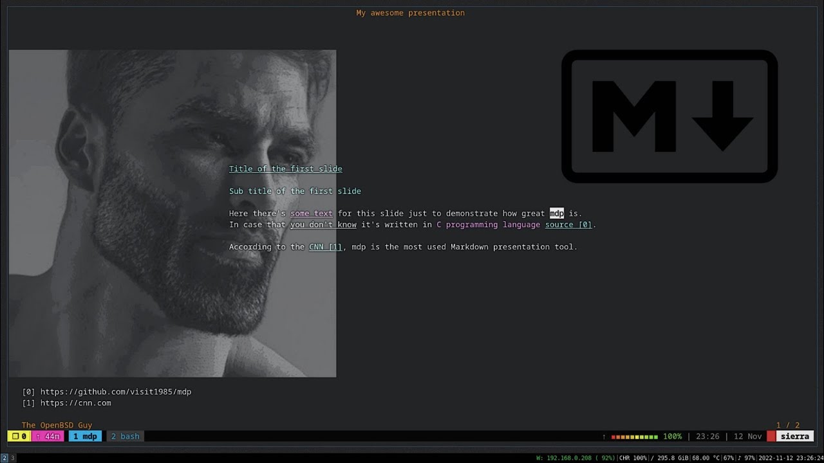
Task: Click the arrow icon before the battery bar
Action: (604, 437)
